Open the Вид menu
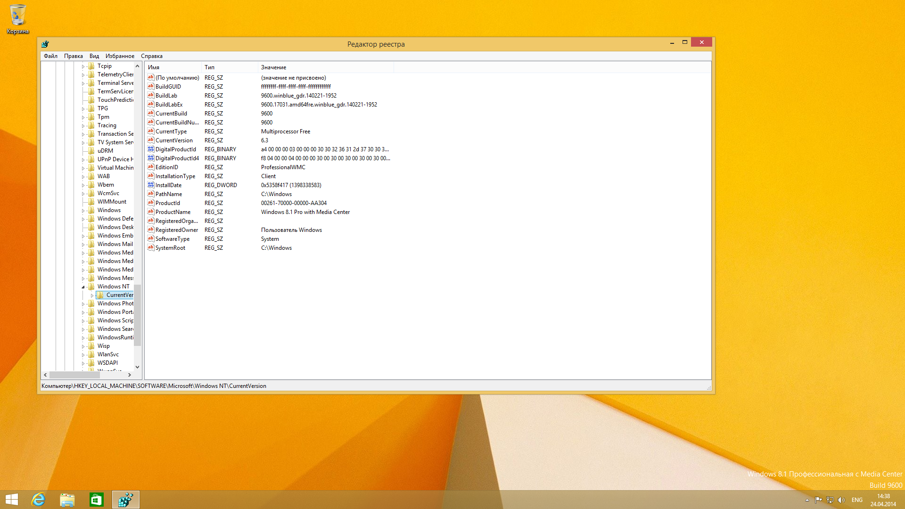Image resolution: width=905 pixels, height=509 pixels. click(x=94, y=56)
